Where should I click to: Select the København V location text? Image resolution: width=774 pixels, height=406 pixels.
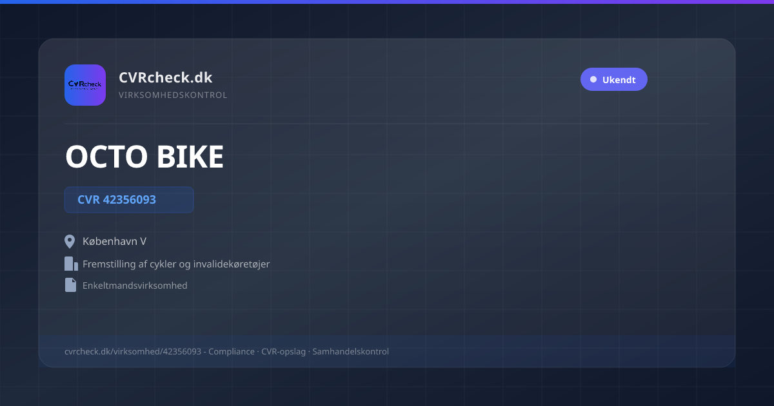tap(115, 242)
